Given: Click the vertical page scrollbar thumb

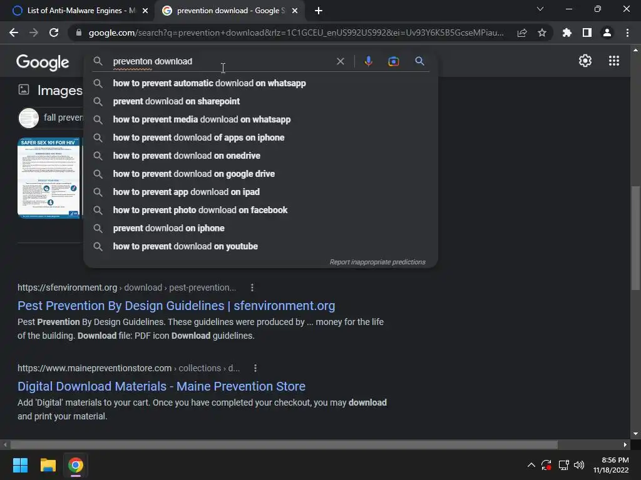Looking at the screenshot, I should point(635,238).
